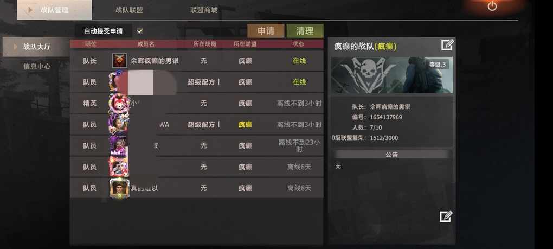The height and width of the screenshot is (249, 553).
Task: Select the 精英 member's fox avatar
Action: 118,103
